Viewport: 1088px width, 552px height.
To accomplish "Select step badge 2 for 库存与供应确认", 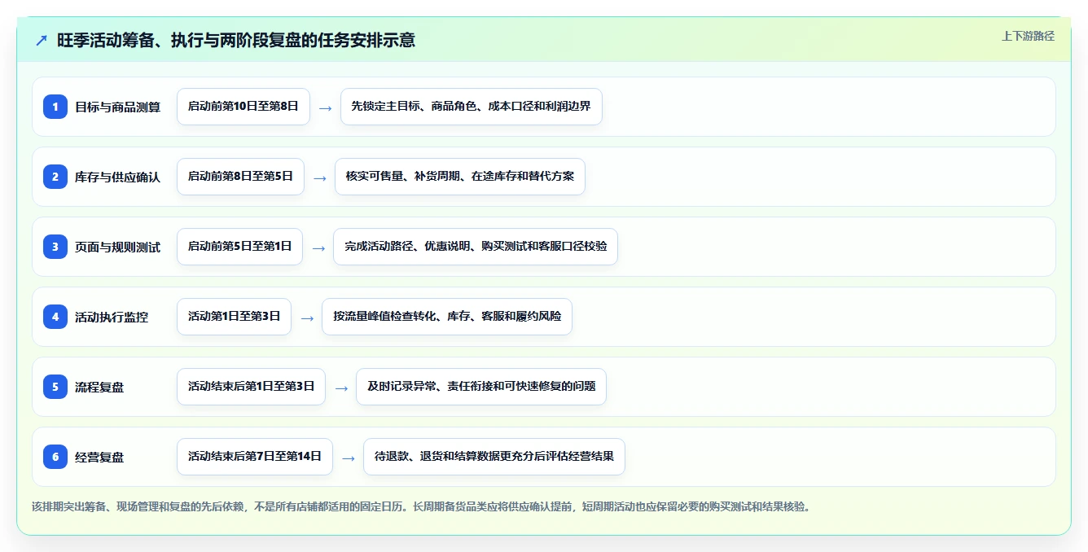I will (x=55, y=177).
